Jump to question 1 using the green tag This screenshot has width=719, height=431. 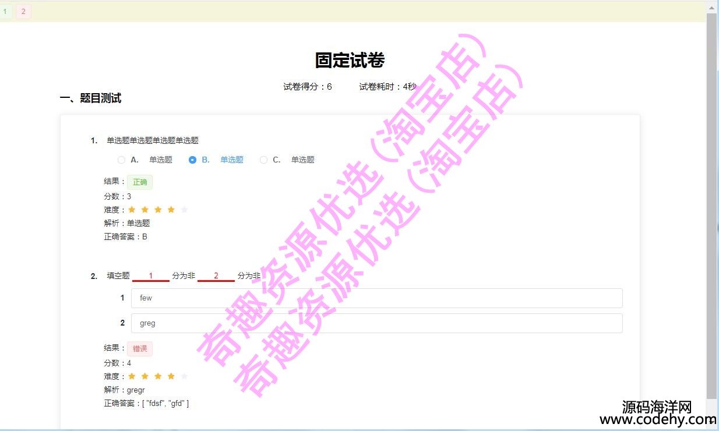pos(5,12)
